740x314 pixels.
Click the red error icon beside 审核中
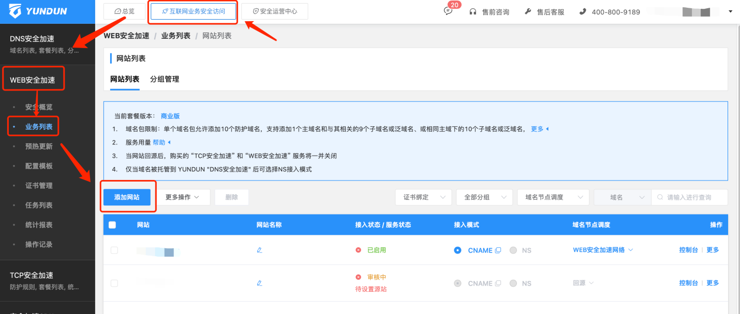[358, 277]
